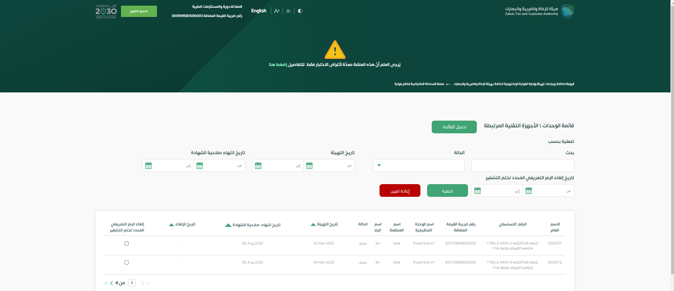Open calendar for onboarding date 'to' field
Viewport: 674px width, 291px height.
(258, 165)
